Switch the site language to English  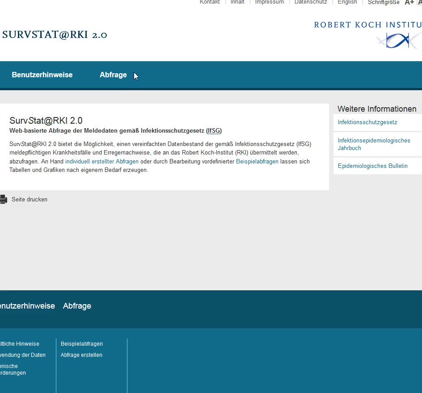click(x=347, y=2)
